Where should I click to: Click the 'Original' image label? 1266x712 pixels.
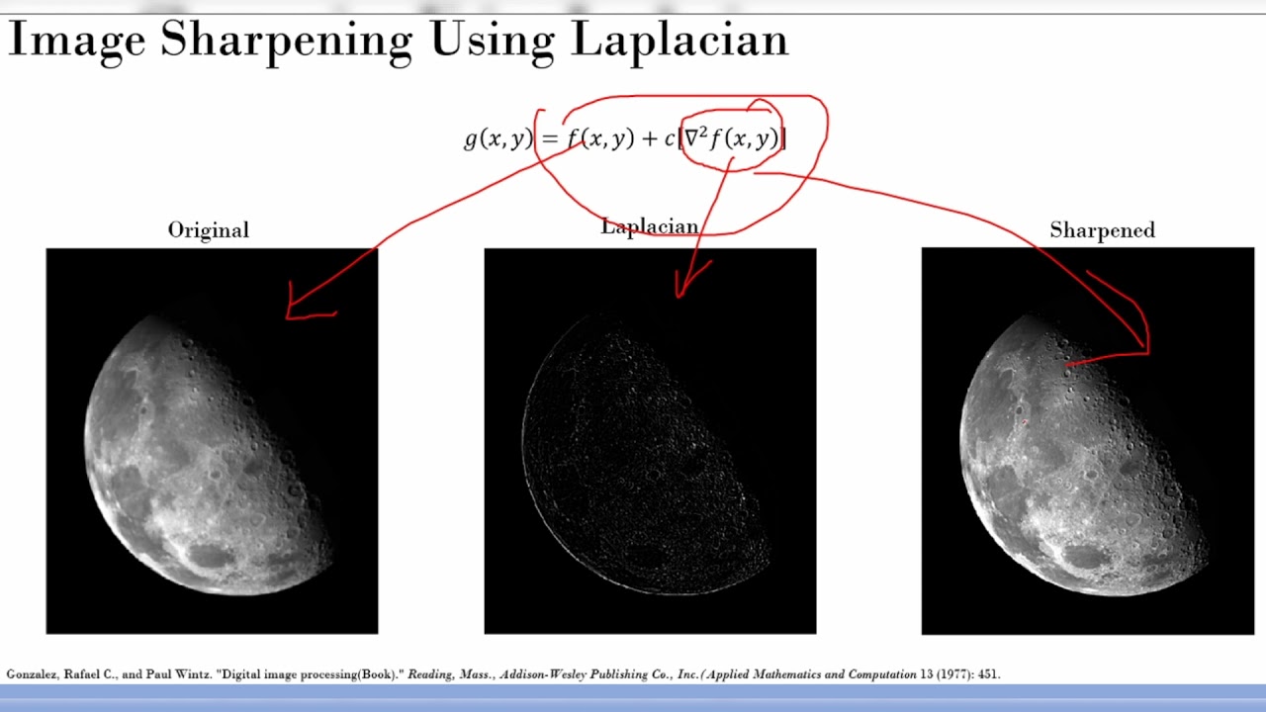(x=209, y=230)
